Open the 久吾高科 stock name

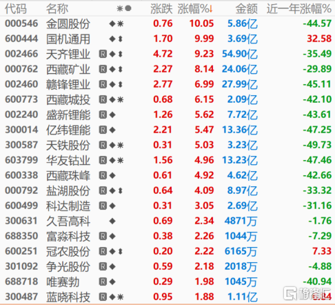[68, 221]
